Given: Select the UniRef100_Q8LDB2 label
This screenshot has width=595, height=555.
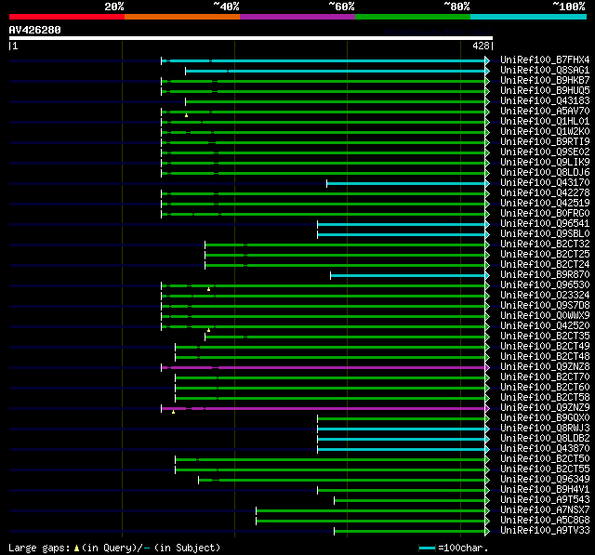Looking at the screenshot, I should pos(545,439).
